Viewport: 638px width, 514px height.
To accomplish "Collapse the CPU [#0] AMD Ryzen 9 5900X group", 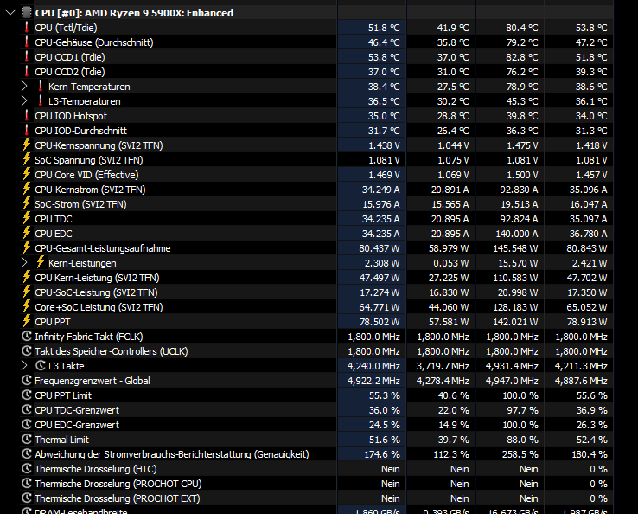I will point(10,13).
